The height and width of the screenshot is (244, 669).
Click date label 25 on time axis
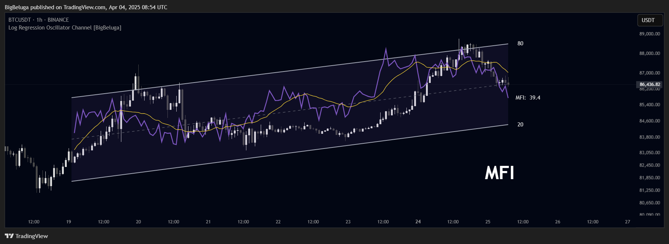[488, 222]
